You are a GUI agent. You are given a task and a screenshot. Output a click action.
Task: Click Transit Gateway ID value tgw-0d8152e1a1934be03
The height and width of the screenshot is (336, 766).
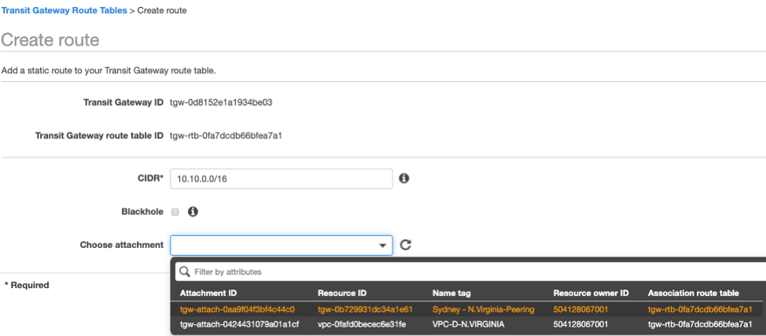[x=221, y=103]
